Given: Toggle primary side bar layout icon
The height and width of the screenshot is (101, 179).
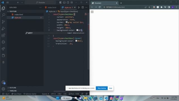Looking at the screenshot, I should pyautogui.click(x=61, y=3).
